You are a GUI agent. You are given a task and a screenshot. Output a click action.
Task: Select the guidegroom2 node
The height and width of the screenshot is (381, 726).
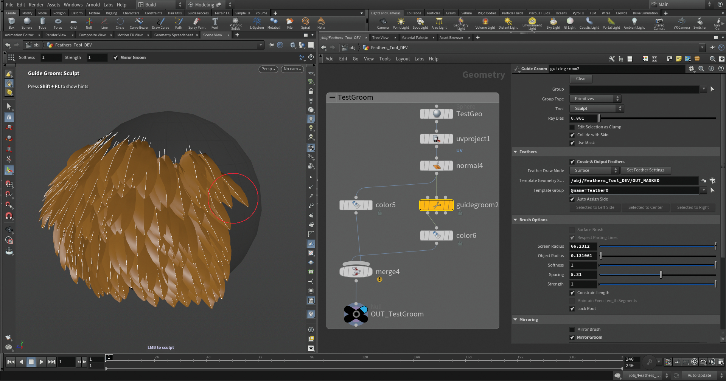[x=436, y=205]
